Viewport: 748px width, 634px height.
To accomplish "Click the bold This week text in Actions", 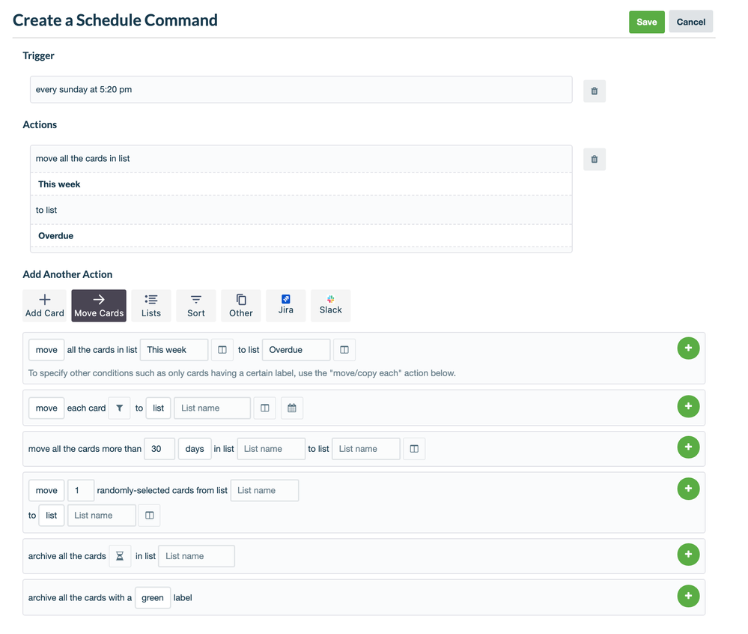I will [59, 184].
